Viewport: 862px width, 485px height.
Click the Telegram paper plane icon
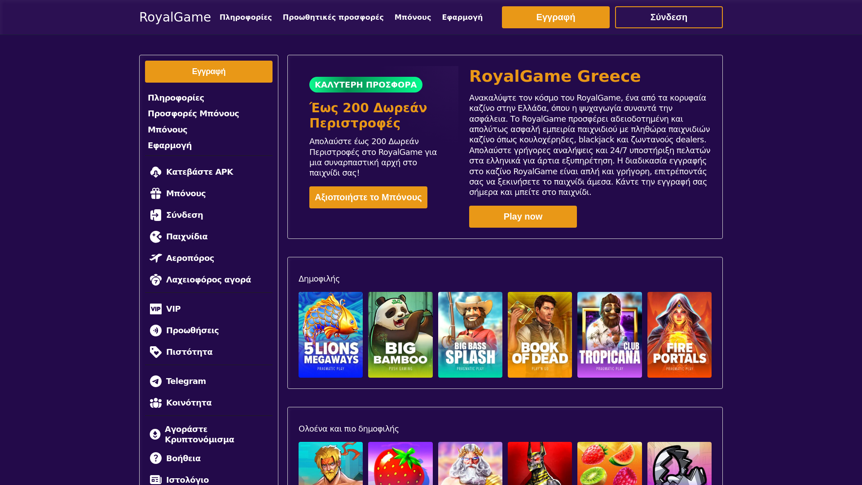(x=156, y=381)
